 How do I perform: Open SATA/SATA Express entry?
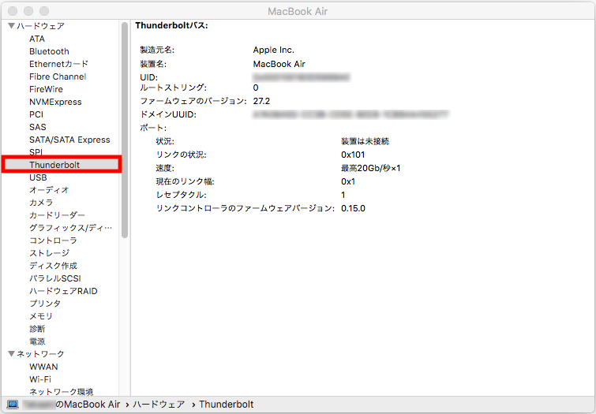tap(69, 140)
